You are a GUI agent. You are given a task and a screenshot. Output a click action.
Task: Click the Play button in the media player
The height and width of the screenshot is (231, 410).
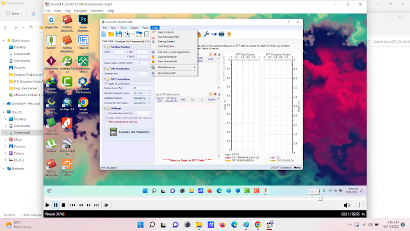pyautogui.click(x=47, y=205)
